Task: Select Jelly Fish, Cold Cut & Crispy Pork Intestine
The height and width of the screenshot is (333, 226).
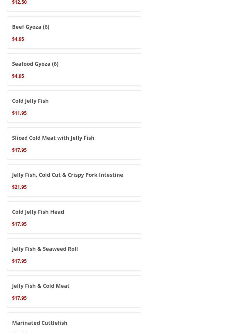Action: (68, 175)
